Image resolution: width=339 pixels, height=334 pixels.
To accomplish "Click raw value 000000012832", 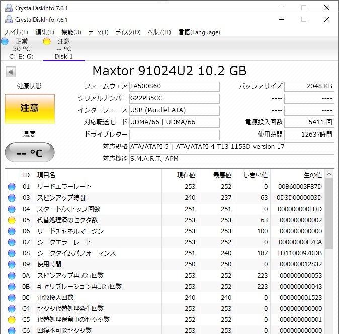I will click(x=301, y=264).
